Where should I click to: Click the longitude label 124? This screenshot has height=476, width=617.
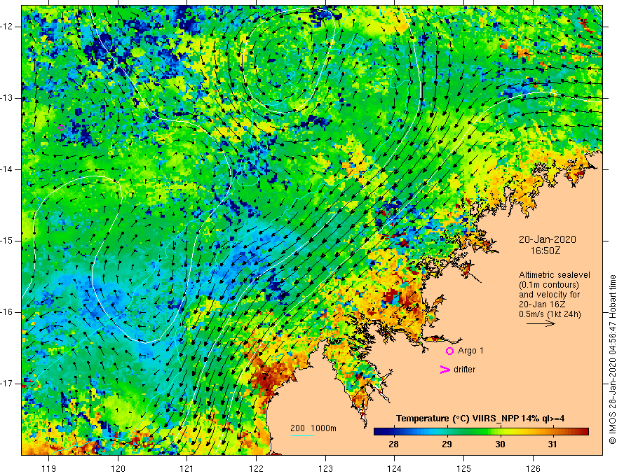395,468
